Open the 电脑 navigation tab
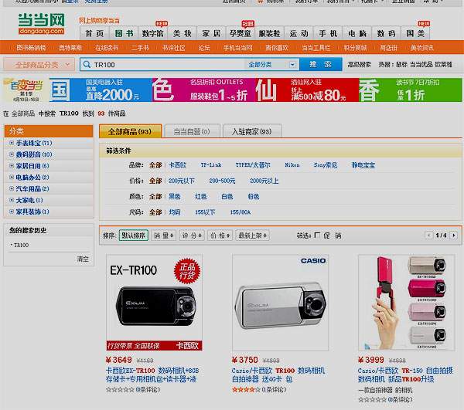464x410 pixels. click(357, 33)
